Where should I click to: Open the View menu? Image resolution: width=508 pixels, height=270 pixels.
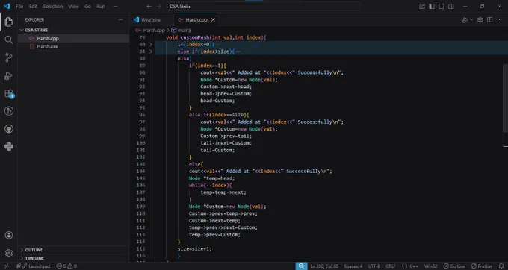coord(73,7)
